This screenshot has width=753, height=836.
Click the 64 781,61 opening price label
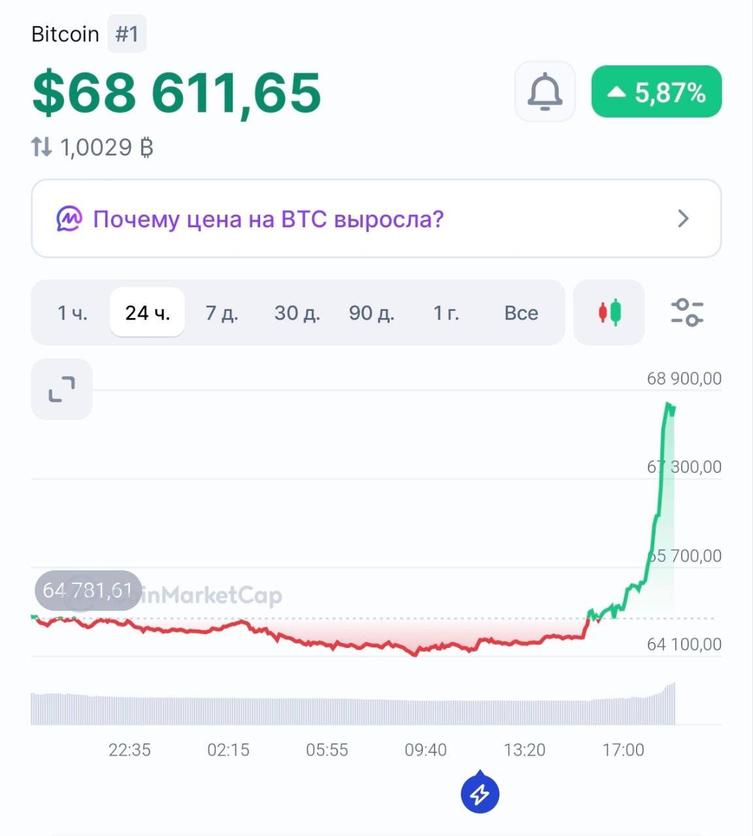(x=88, y=590)
